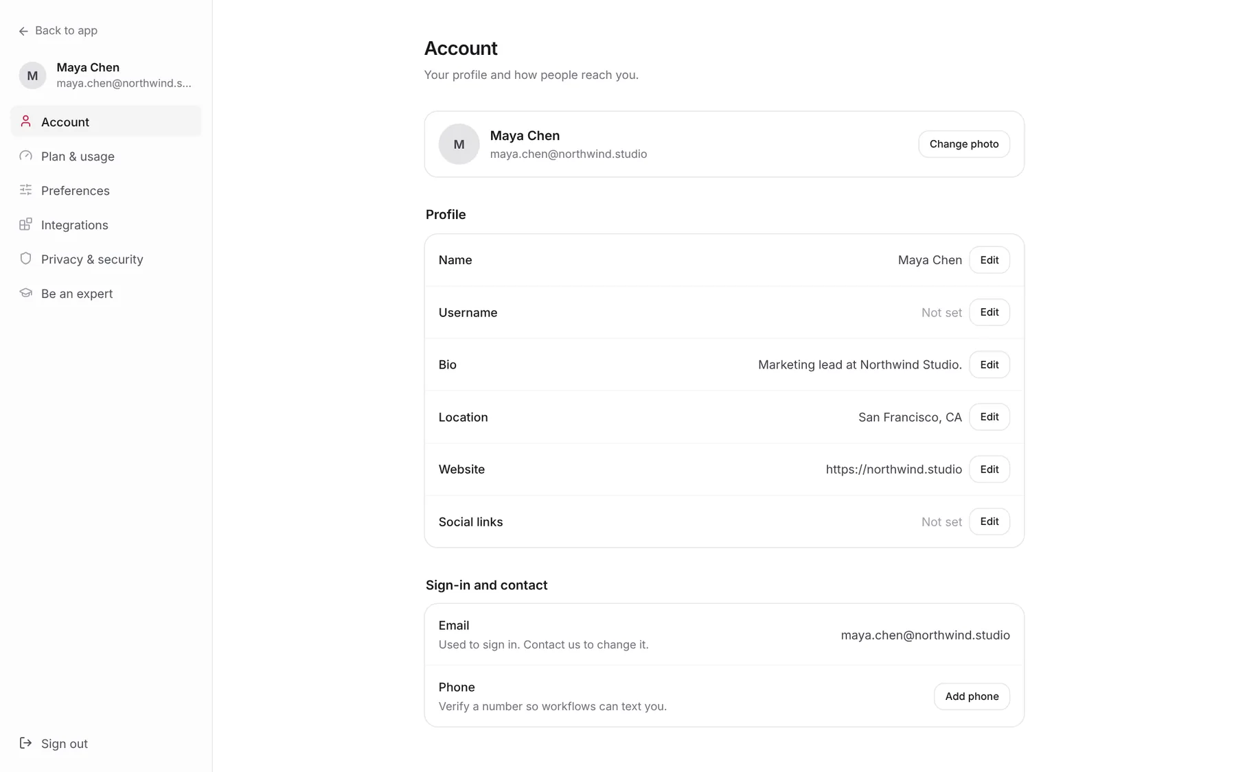Viewport: 1236px width, 772px height.
Task: Click the Maya Chen value in Name row
Action: [x=930, y=260]
